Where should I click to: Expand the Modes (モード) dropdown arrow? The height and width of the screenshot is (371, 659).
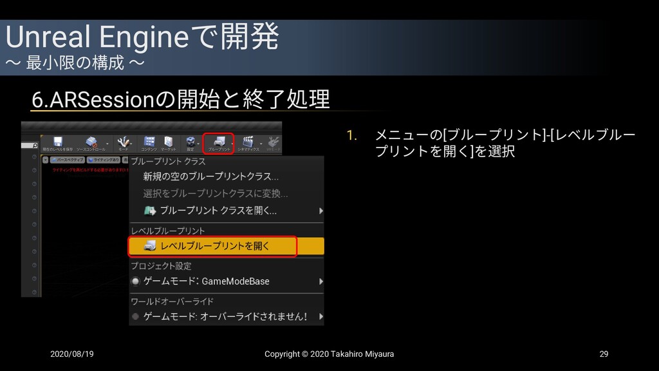pos(131,144)
